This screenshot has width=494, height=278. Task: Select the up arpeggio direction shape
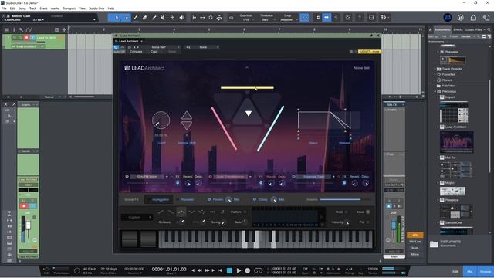[161, 212]
